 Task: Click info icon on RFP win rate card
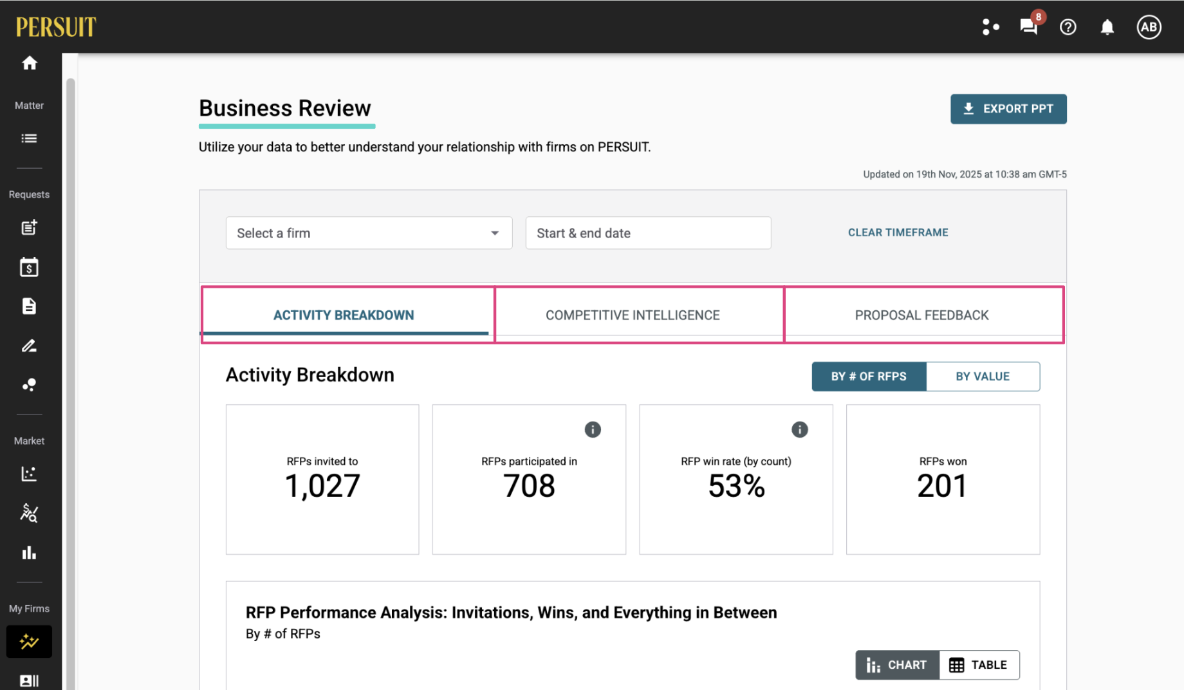click(799, 429)
